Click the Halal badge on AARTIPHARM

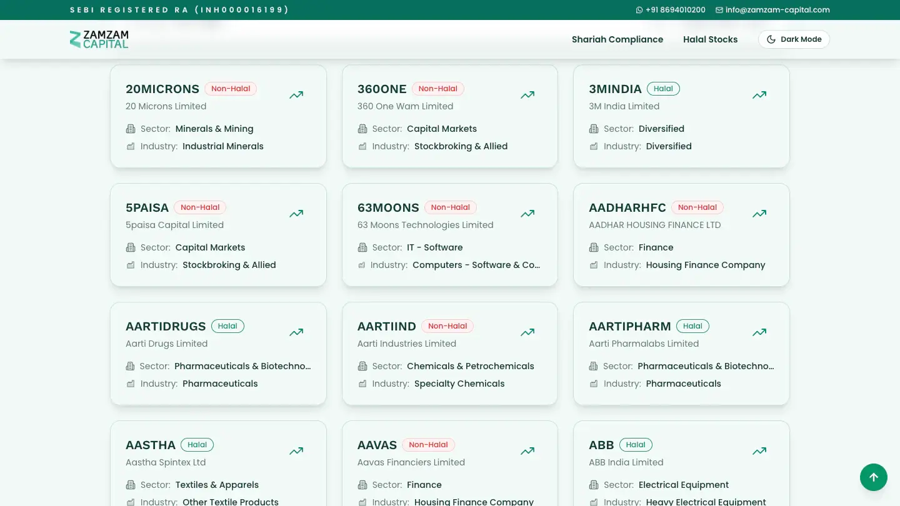692,326
